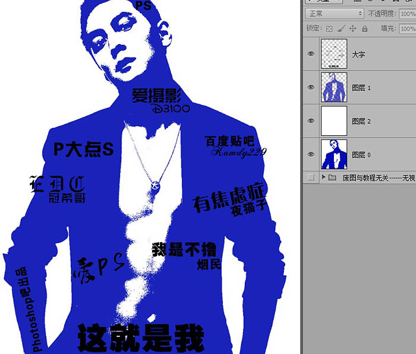Click the folder icon of the layer group
The image size is (416, 354).
(332, 177)
